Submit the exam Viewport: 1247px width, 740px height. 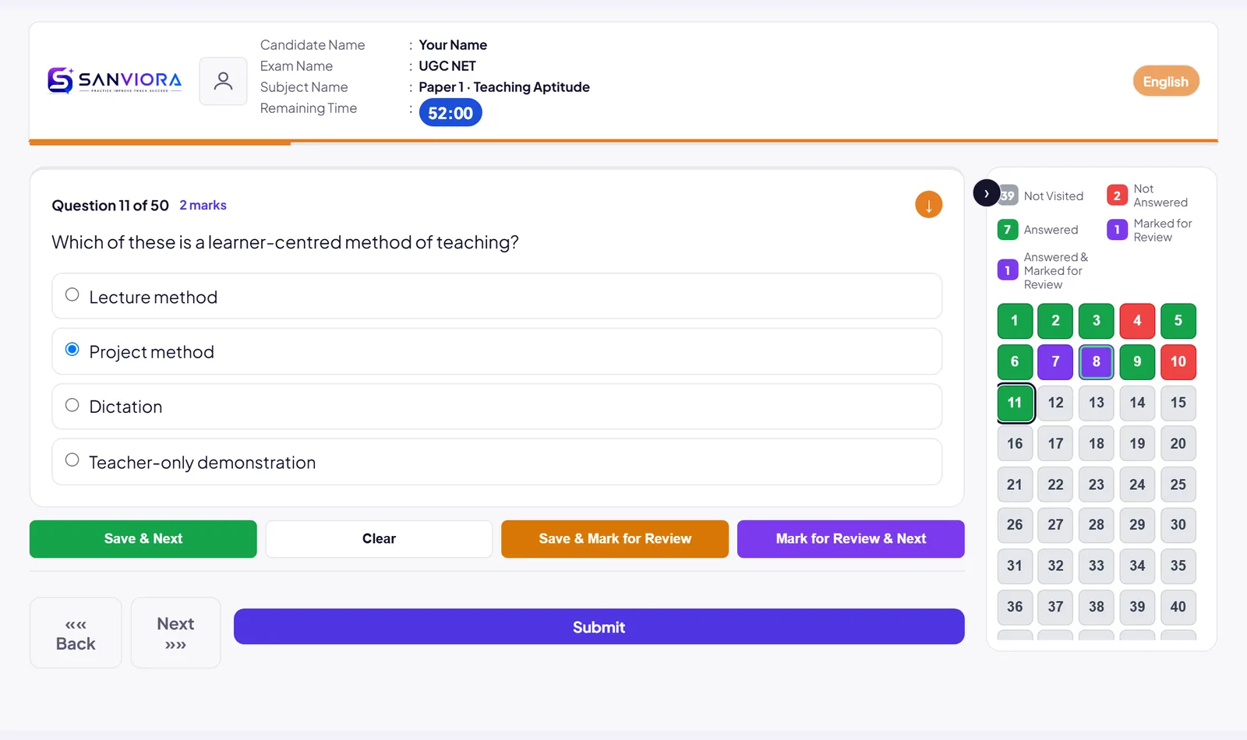tap(599, 627)
